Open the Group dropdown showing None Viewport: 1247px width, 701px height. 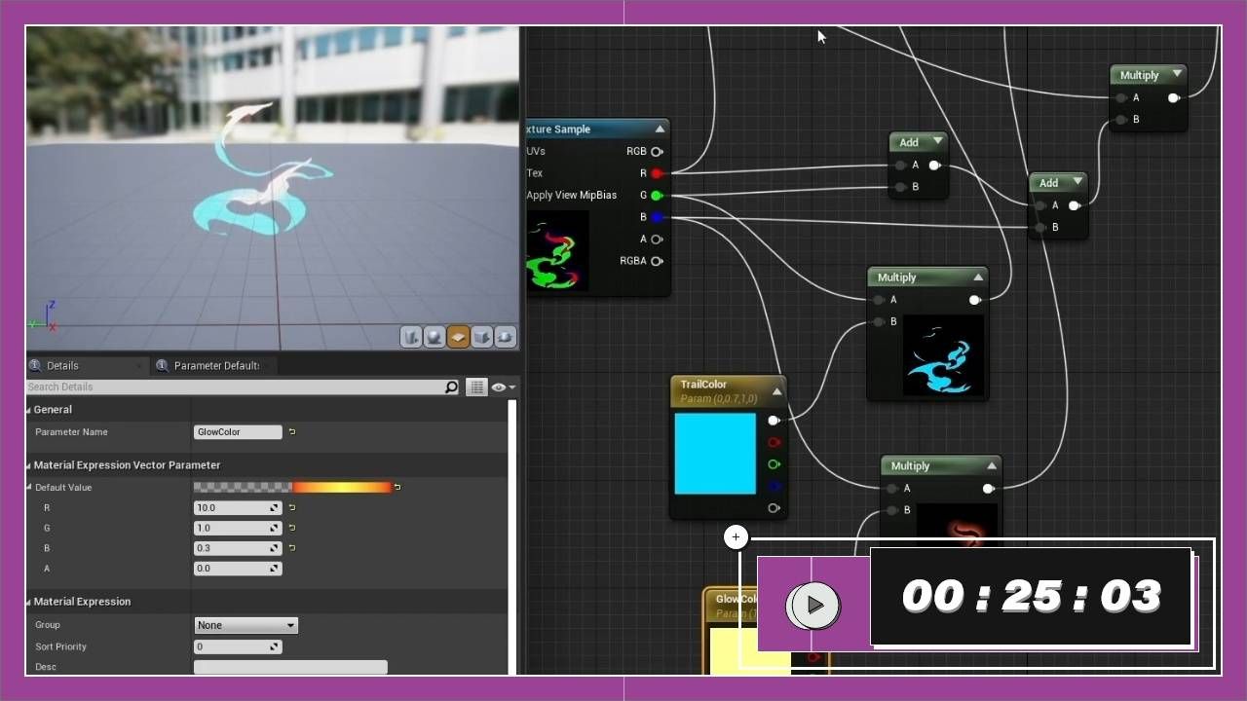tap(246, 625)
